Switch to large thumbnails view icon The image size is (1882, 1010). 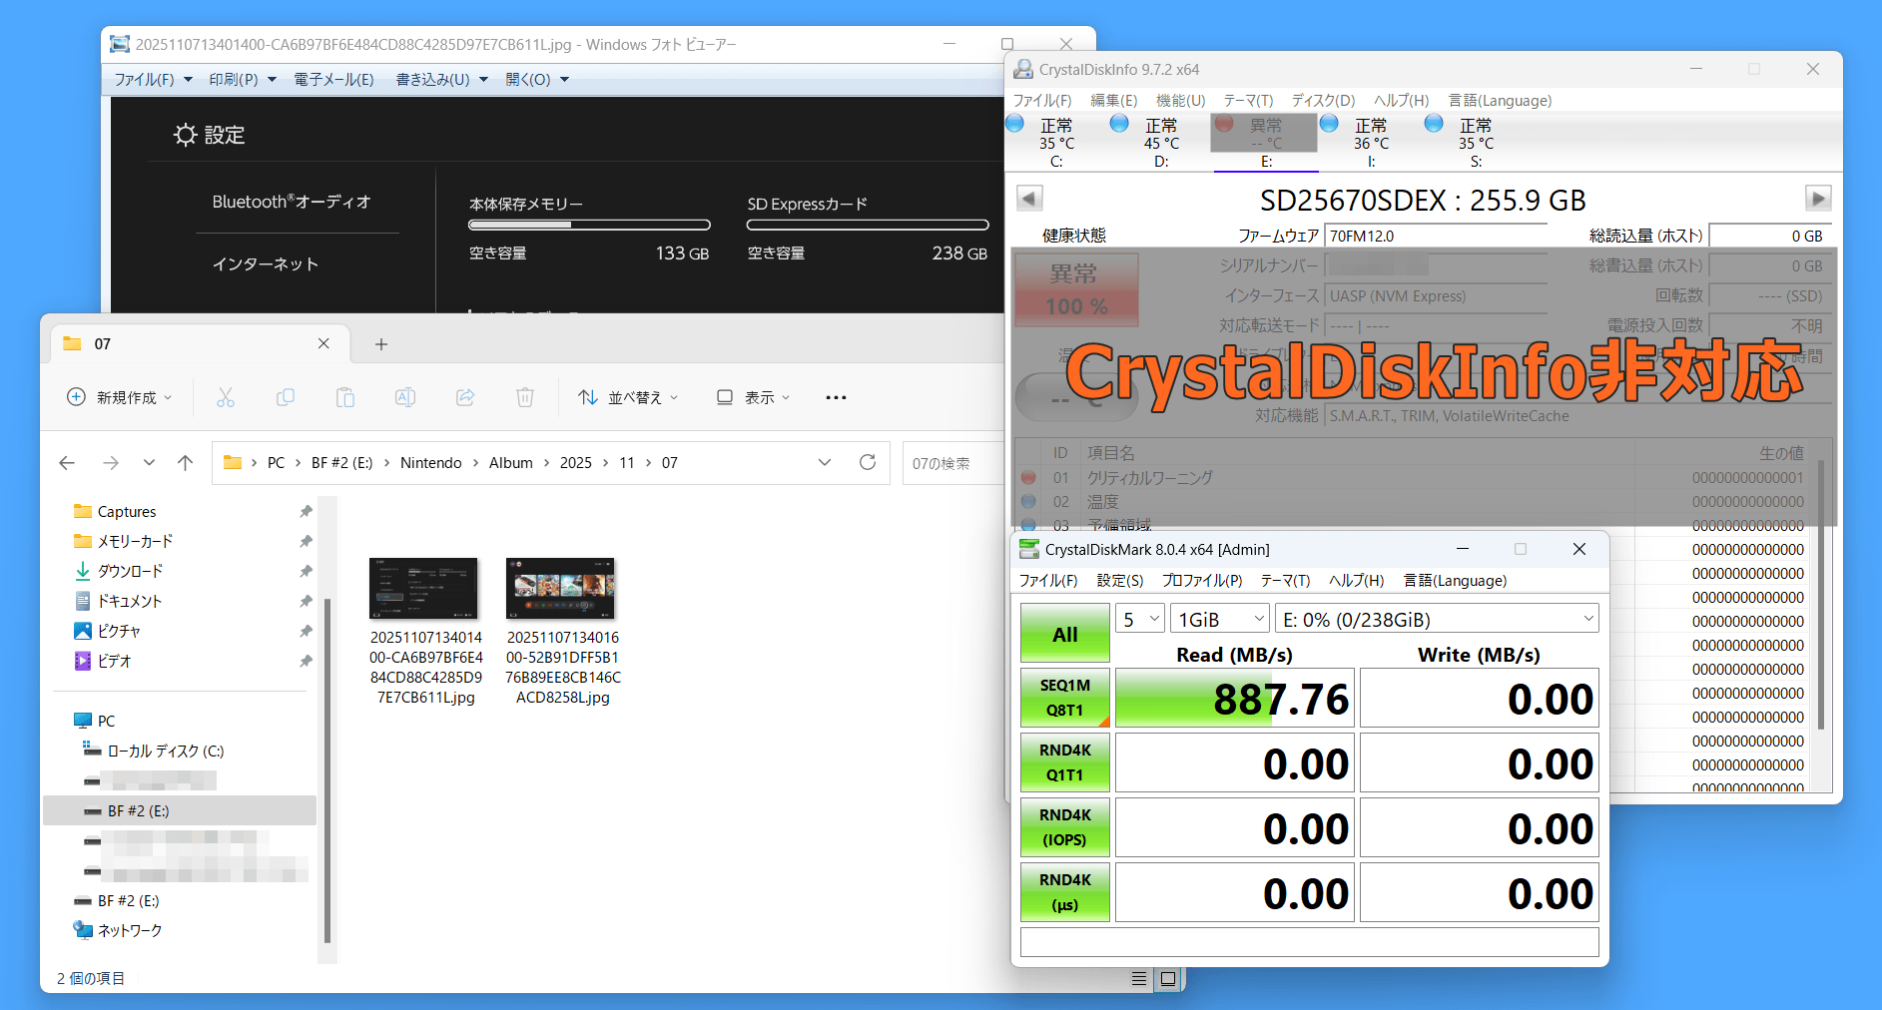coord(1167,978)
